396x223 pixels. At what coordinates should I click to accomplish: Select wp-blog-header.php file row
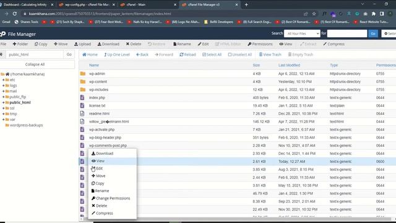[238, 138]
